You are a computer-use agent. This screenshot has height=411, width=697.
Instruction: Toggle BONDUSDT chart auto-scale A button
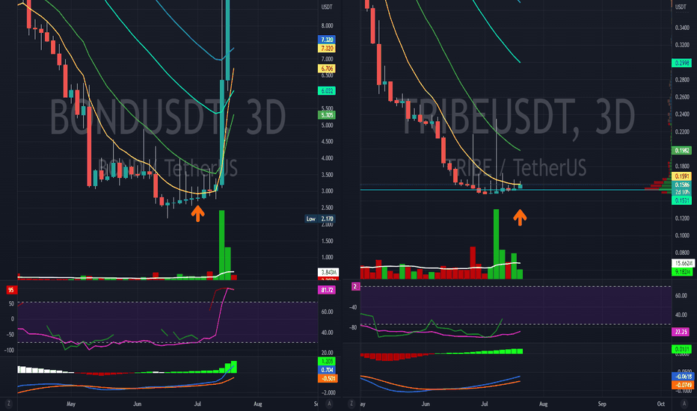pos(329,404)
